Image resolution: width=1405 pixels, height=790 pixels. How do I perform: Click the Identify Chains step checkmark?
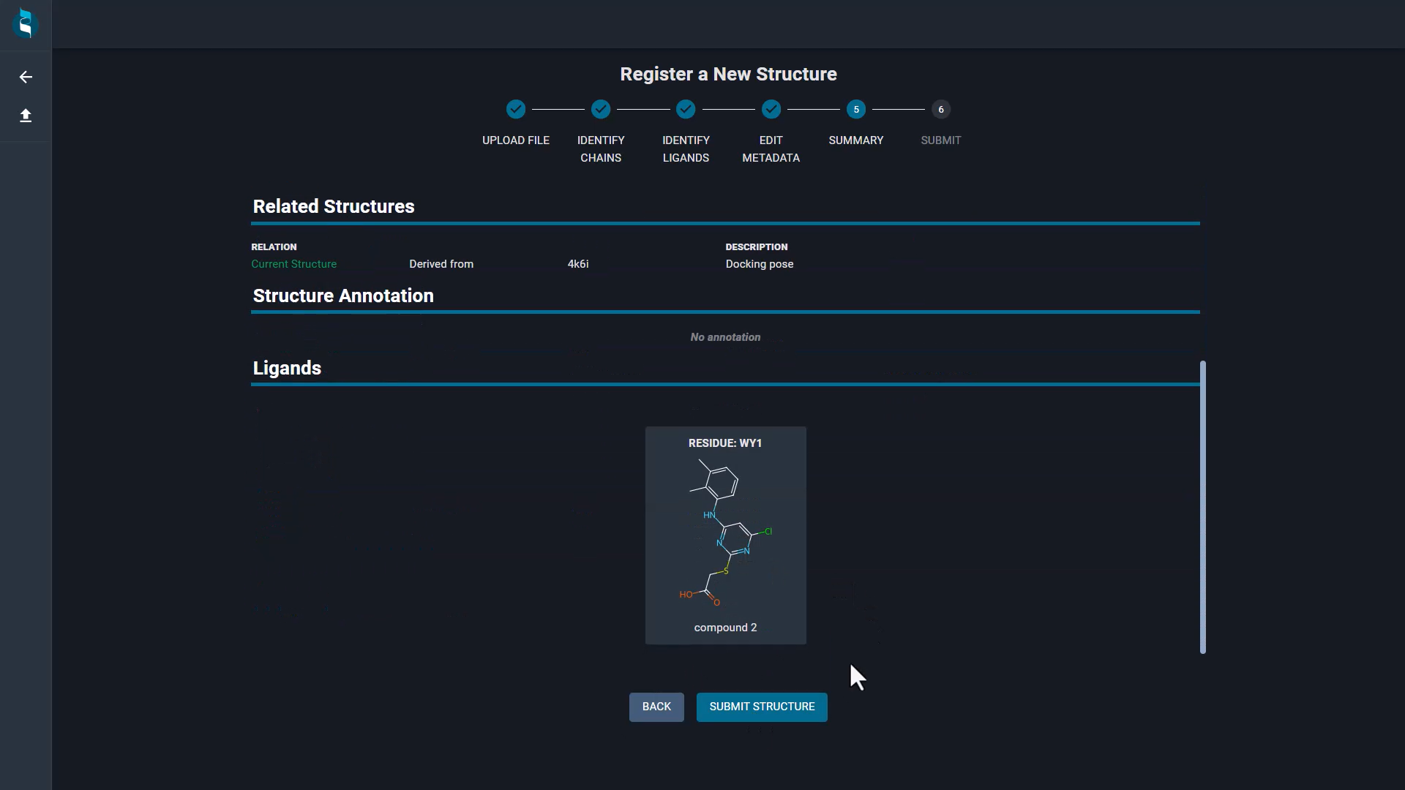coord(601,110)
